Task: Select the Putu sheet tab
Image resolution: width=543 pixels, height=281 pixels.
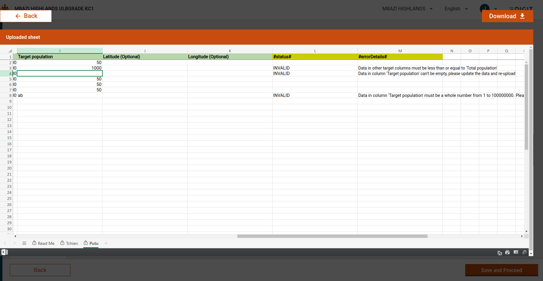Action: (91, 243)
